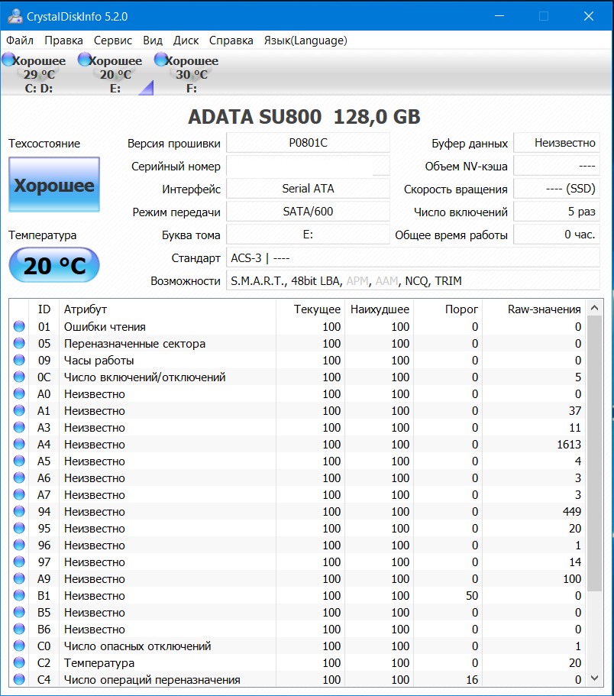Click the Хорошее health status button
The image size is (614, 696).
[54, 184]
